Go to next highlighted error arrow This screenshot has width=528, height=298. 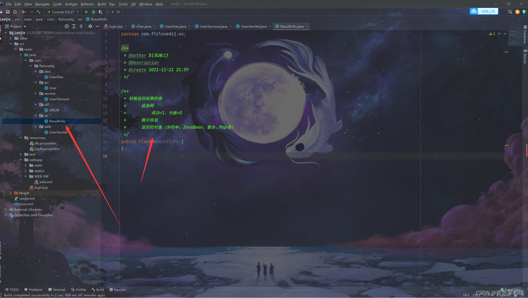[x=505, y=34]
